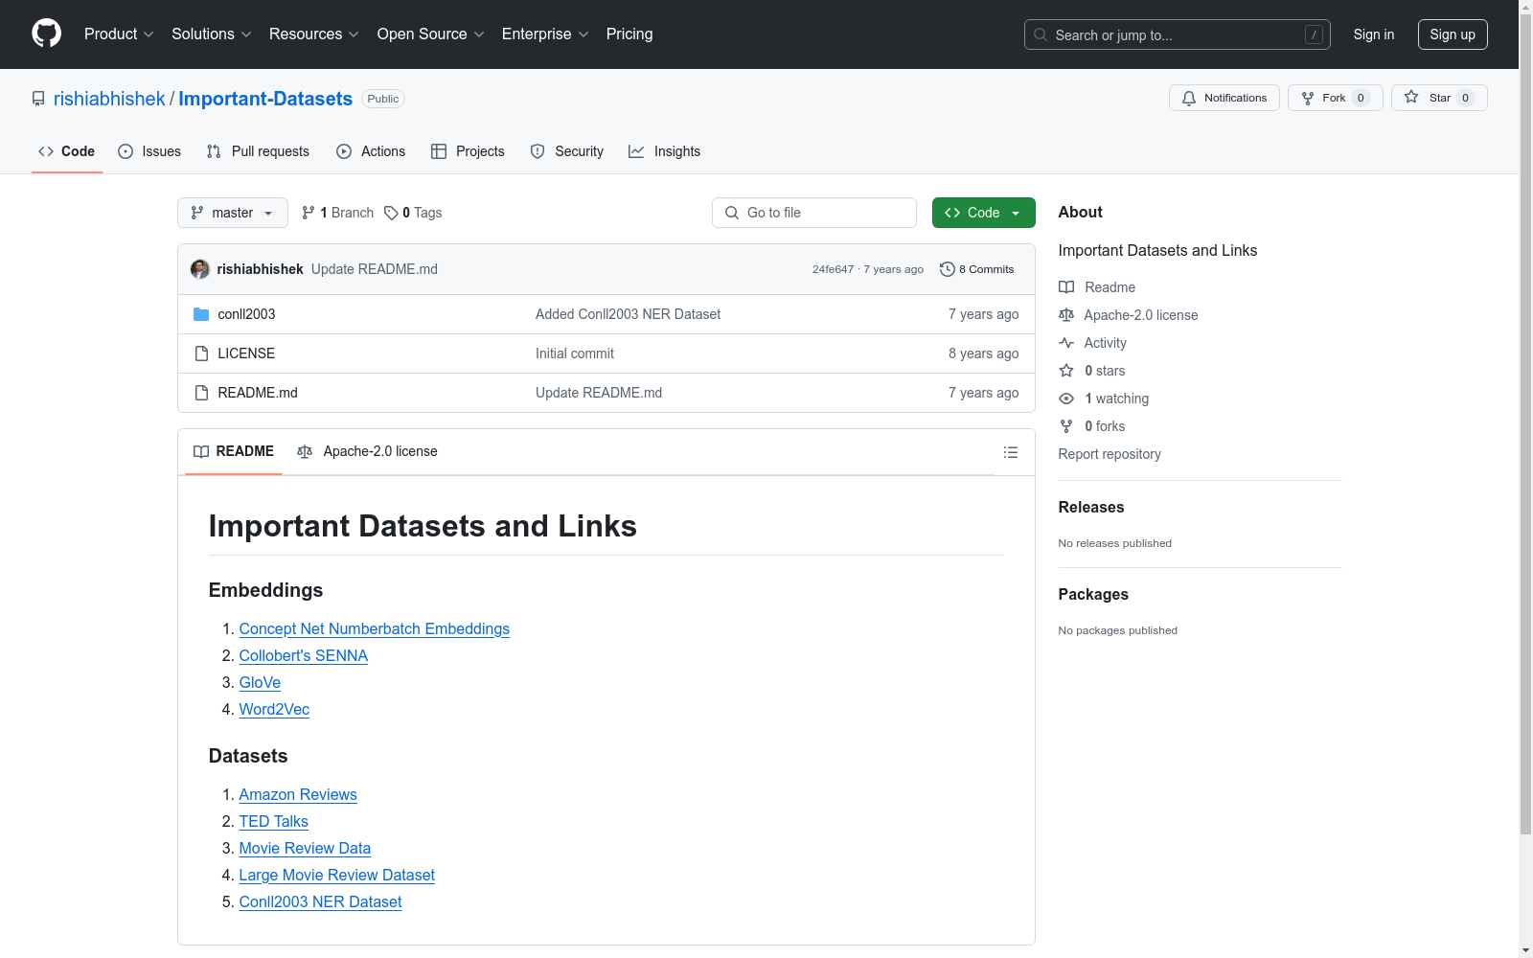Open the Projects tab
Viewport: 1533px width, 958px height.
[x=468, y=151]
